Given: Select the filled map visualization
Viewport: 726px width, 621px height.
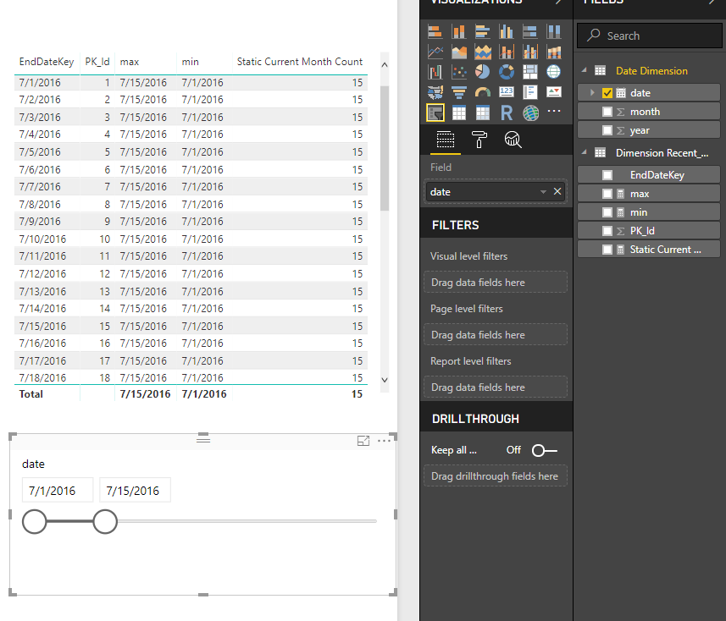Looking at the screenshot, I should pos(435,92).
